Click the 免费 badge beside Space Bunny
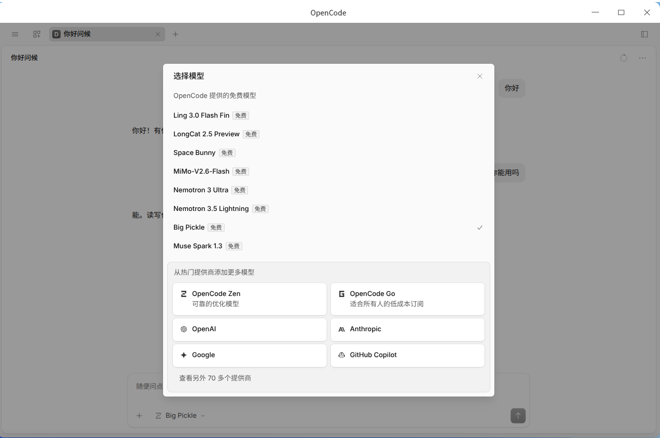 point(227,153)
